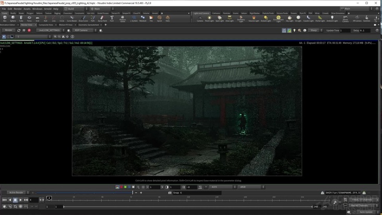Switch to the Geometry Spreadsheet tab
This screenshot has height=215, width=382.
[x=89, y=25]
